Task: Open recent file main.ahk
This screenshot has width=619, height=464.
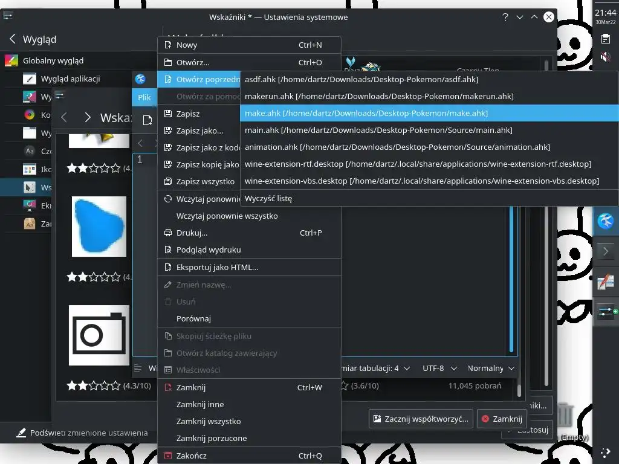Action: [429, 130]
